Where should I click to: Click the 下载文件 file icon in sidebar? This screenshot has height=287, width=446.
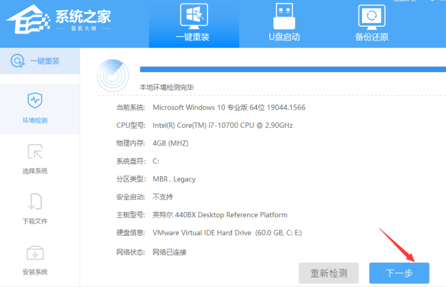[35, 202]
